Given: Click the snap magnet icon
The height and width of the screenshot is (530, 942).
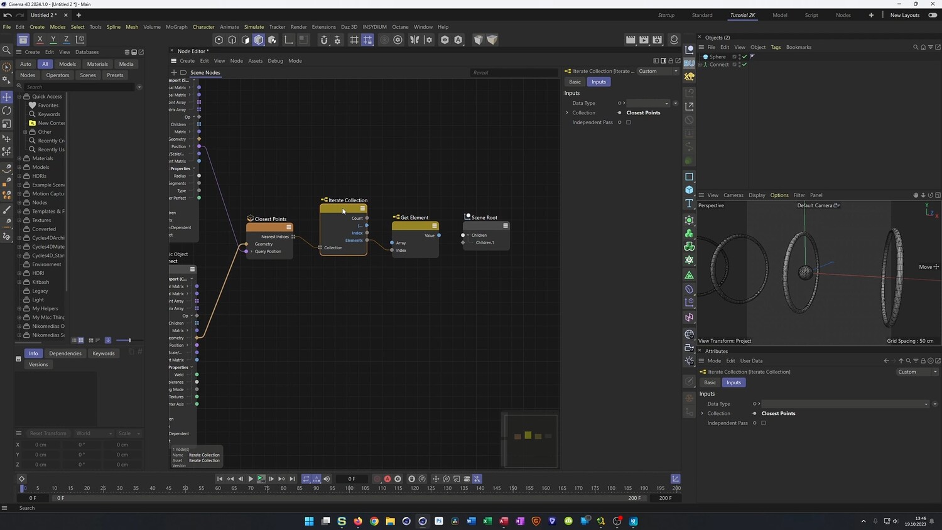Looking at the screenshot, I should tap(324, 40).
